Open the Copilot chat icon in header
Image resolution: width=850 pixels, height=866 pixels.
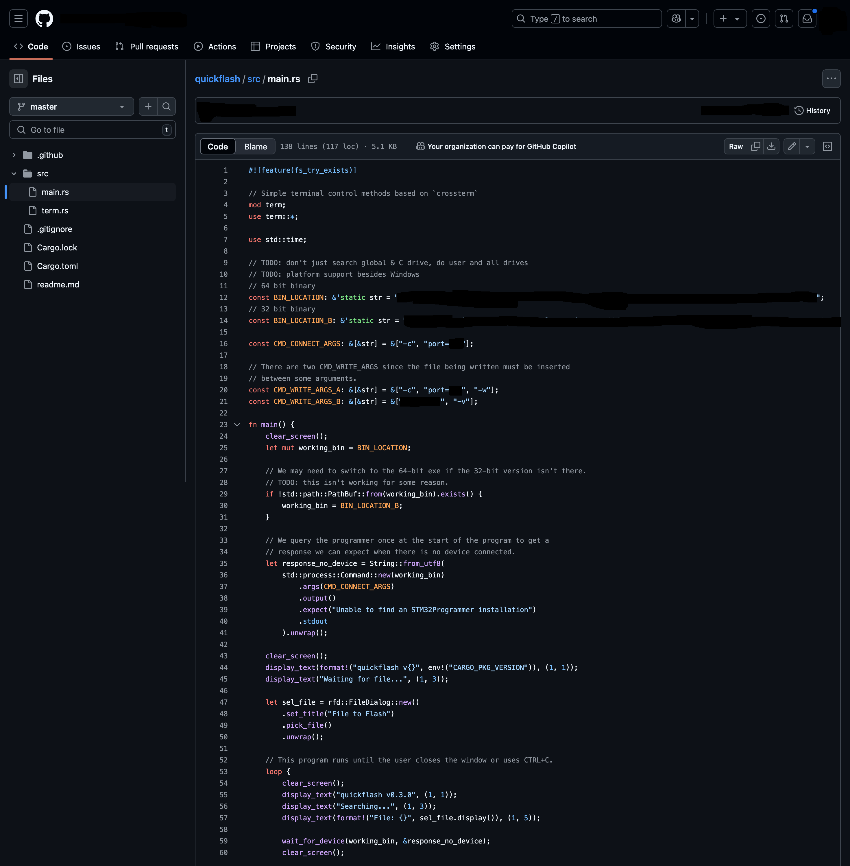click(676, 19)
